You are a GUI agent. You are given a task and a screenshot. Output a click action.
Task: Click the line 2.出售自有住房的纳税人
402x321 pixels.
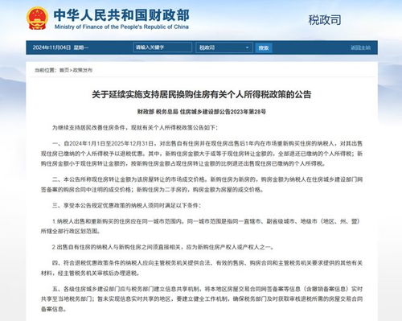pyautogui.click(x=163, y=247)
